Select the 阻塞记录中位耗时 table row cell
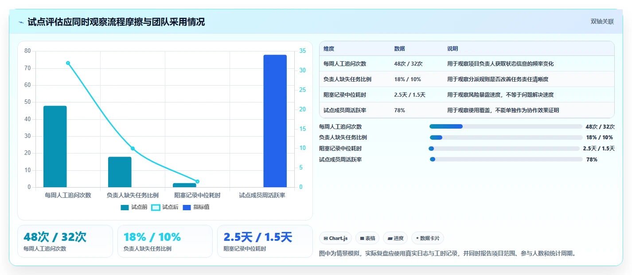Screen dimensions: 632x275 [x=345, y=95]
